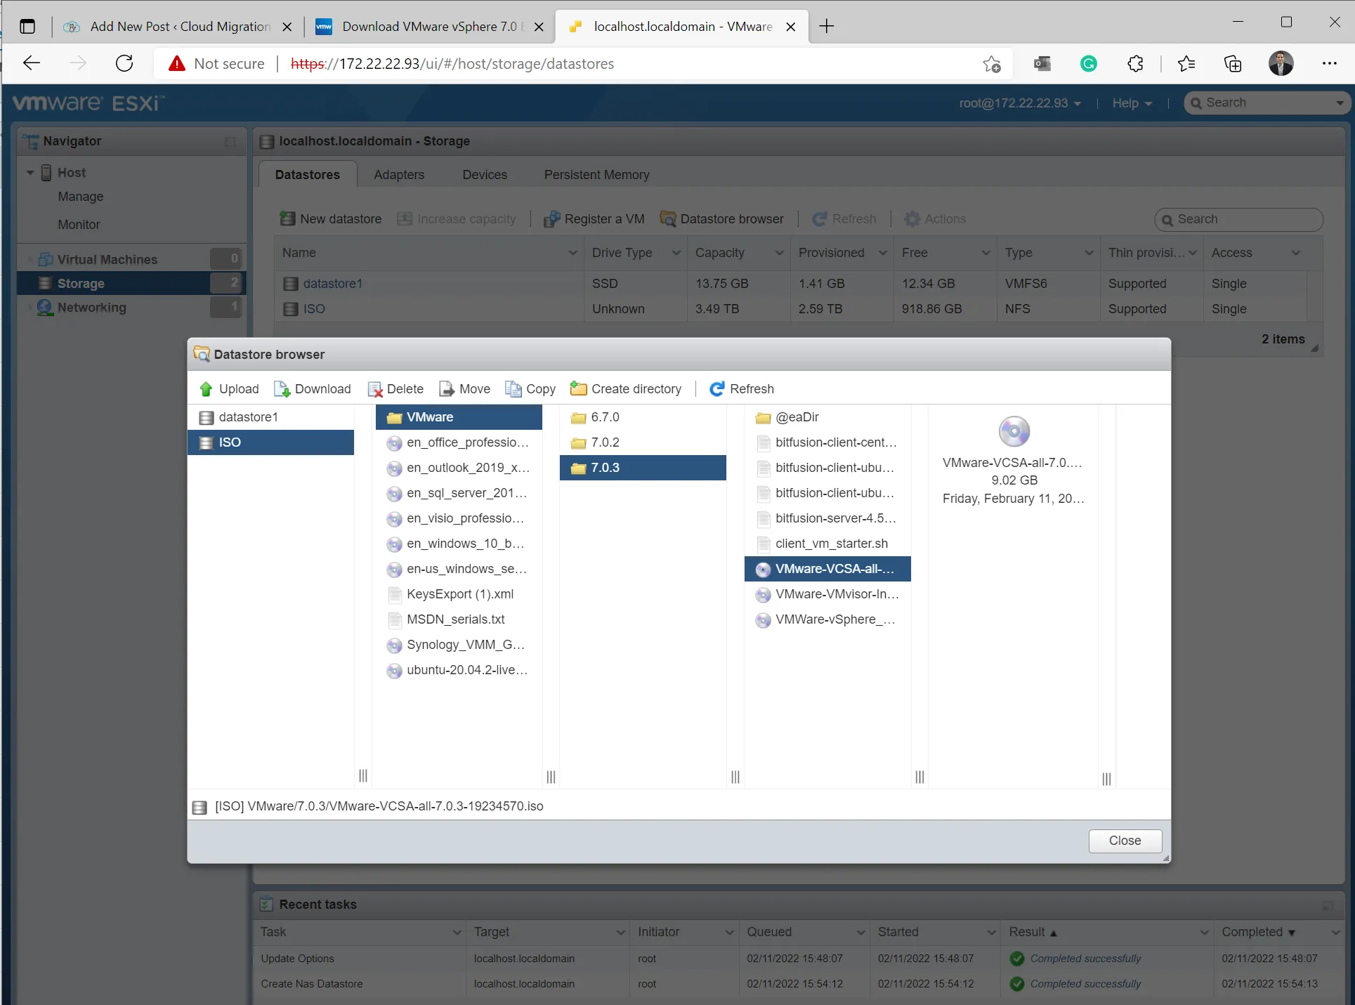Click the Move file icon
Image resolution: width=1355 pixels, height=1005 pixels.
(x=447, y=389)
